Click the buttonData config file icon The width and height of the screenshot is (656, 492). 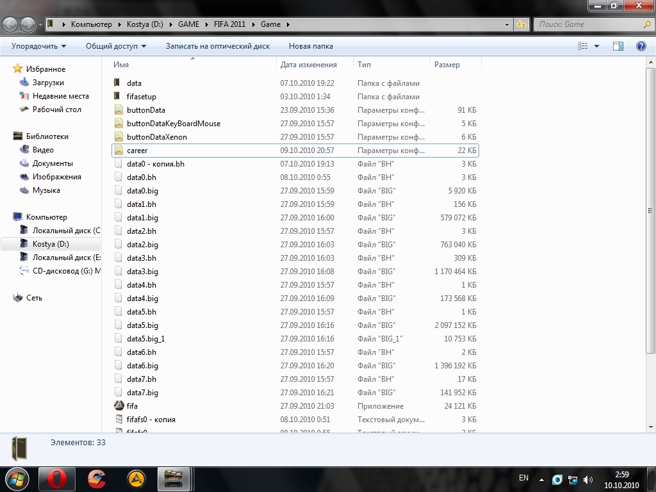pyautogui.click(x=119, y=110)
